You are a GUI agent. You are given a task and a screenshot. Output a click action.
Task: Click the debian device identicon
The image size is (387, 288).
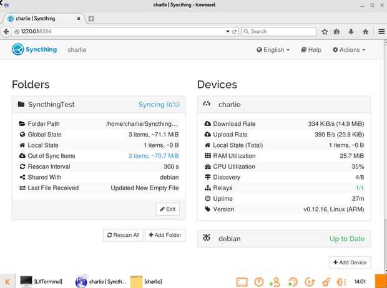(207, 238)
